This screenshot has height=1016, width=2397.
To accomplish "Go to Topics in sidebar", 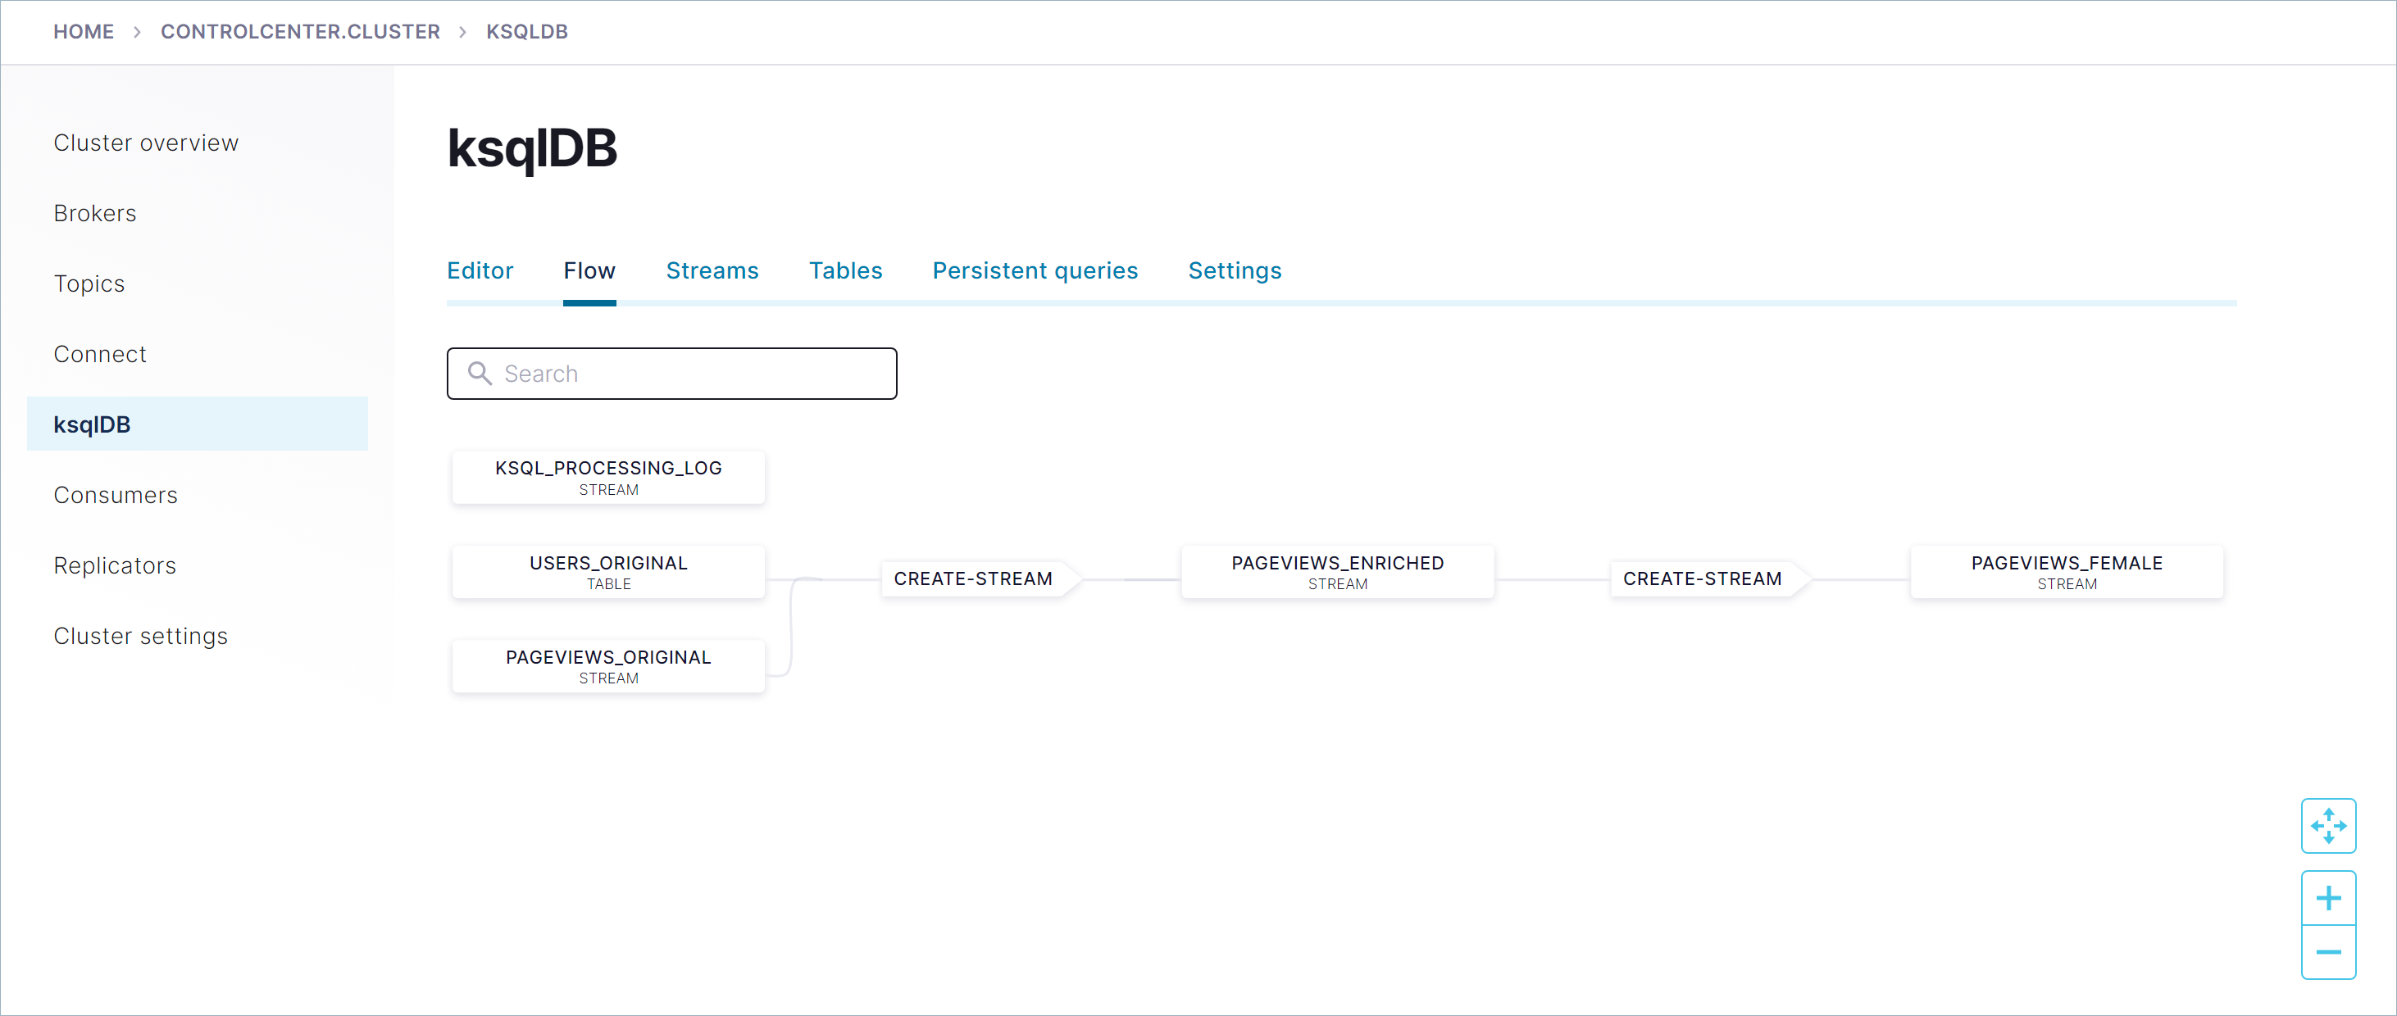I will [89, 283].
